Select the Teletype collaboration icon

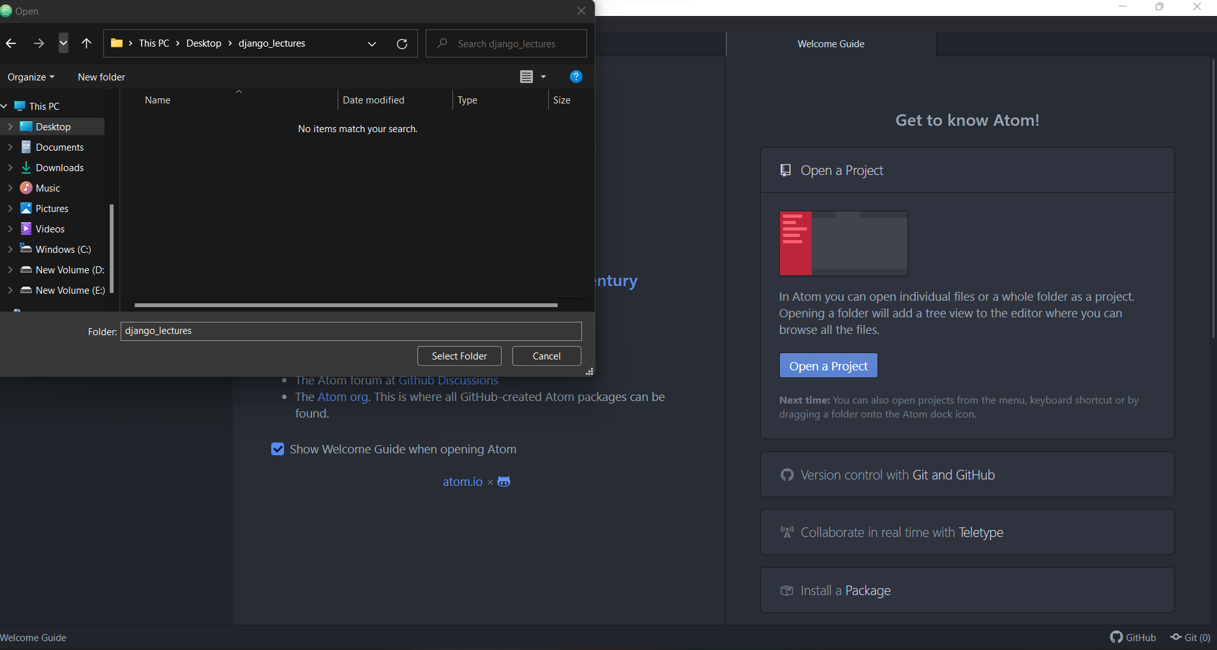click(x=786, y=532)
